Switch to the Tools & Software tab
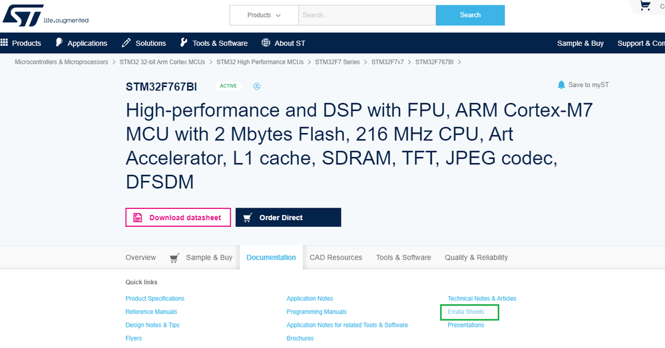 (403, 258)
